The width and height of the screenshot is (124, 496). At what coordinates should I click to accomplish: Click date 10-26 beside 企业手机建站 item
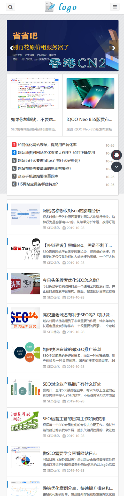110,177
